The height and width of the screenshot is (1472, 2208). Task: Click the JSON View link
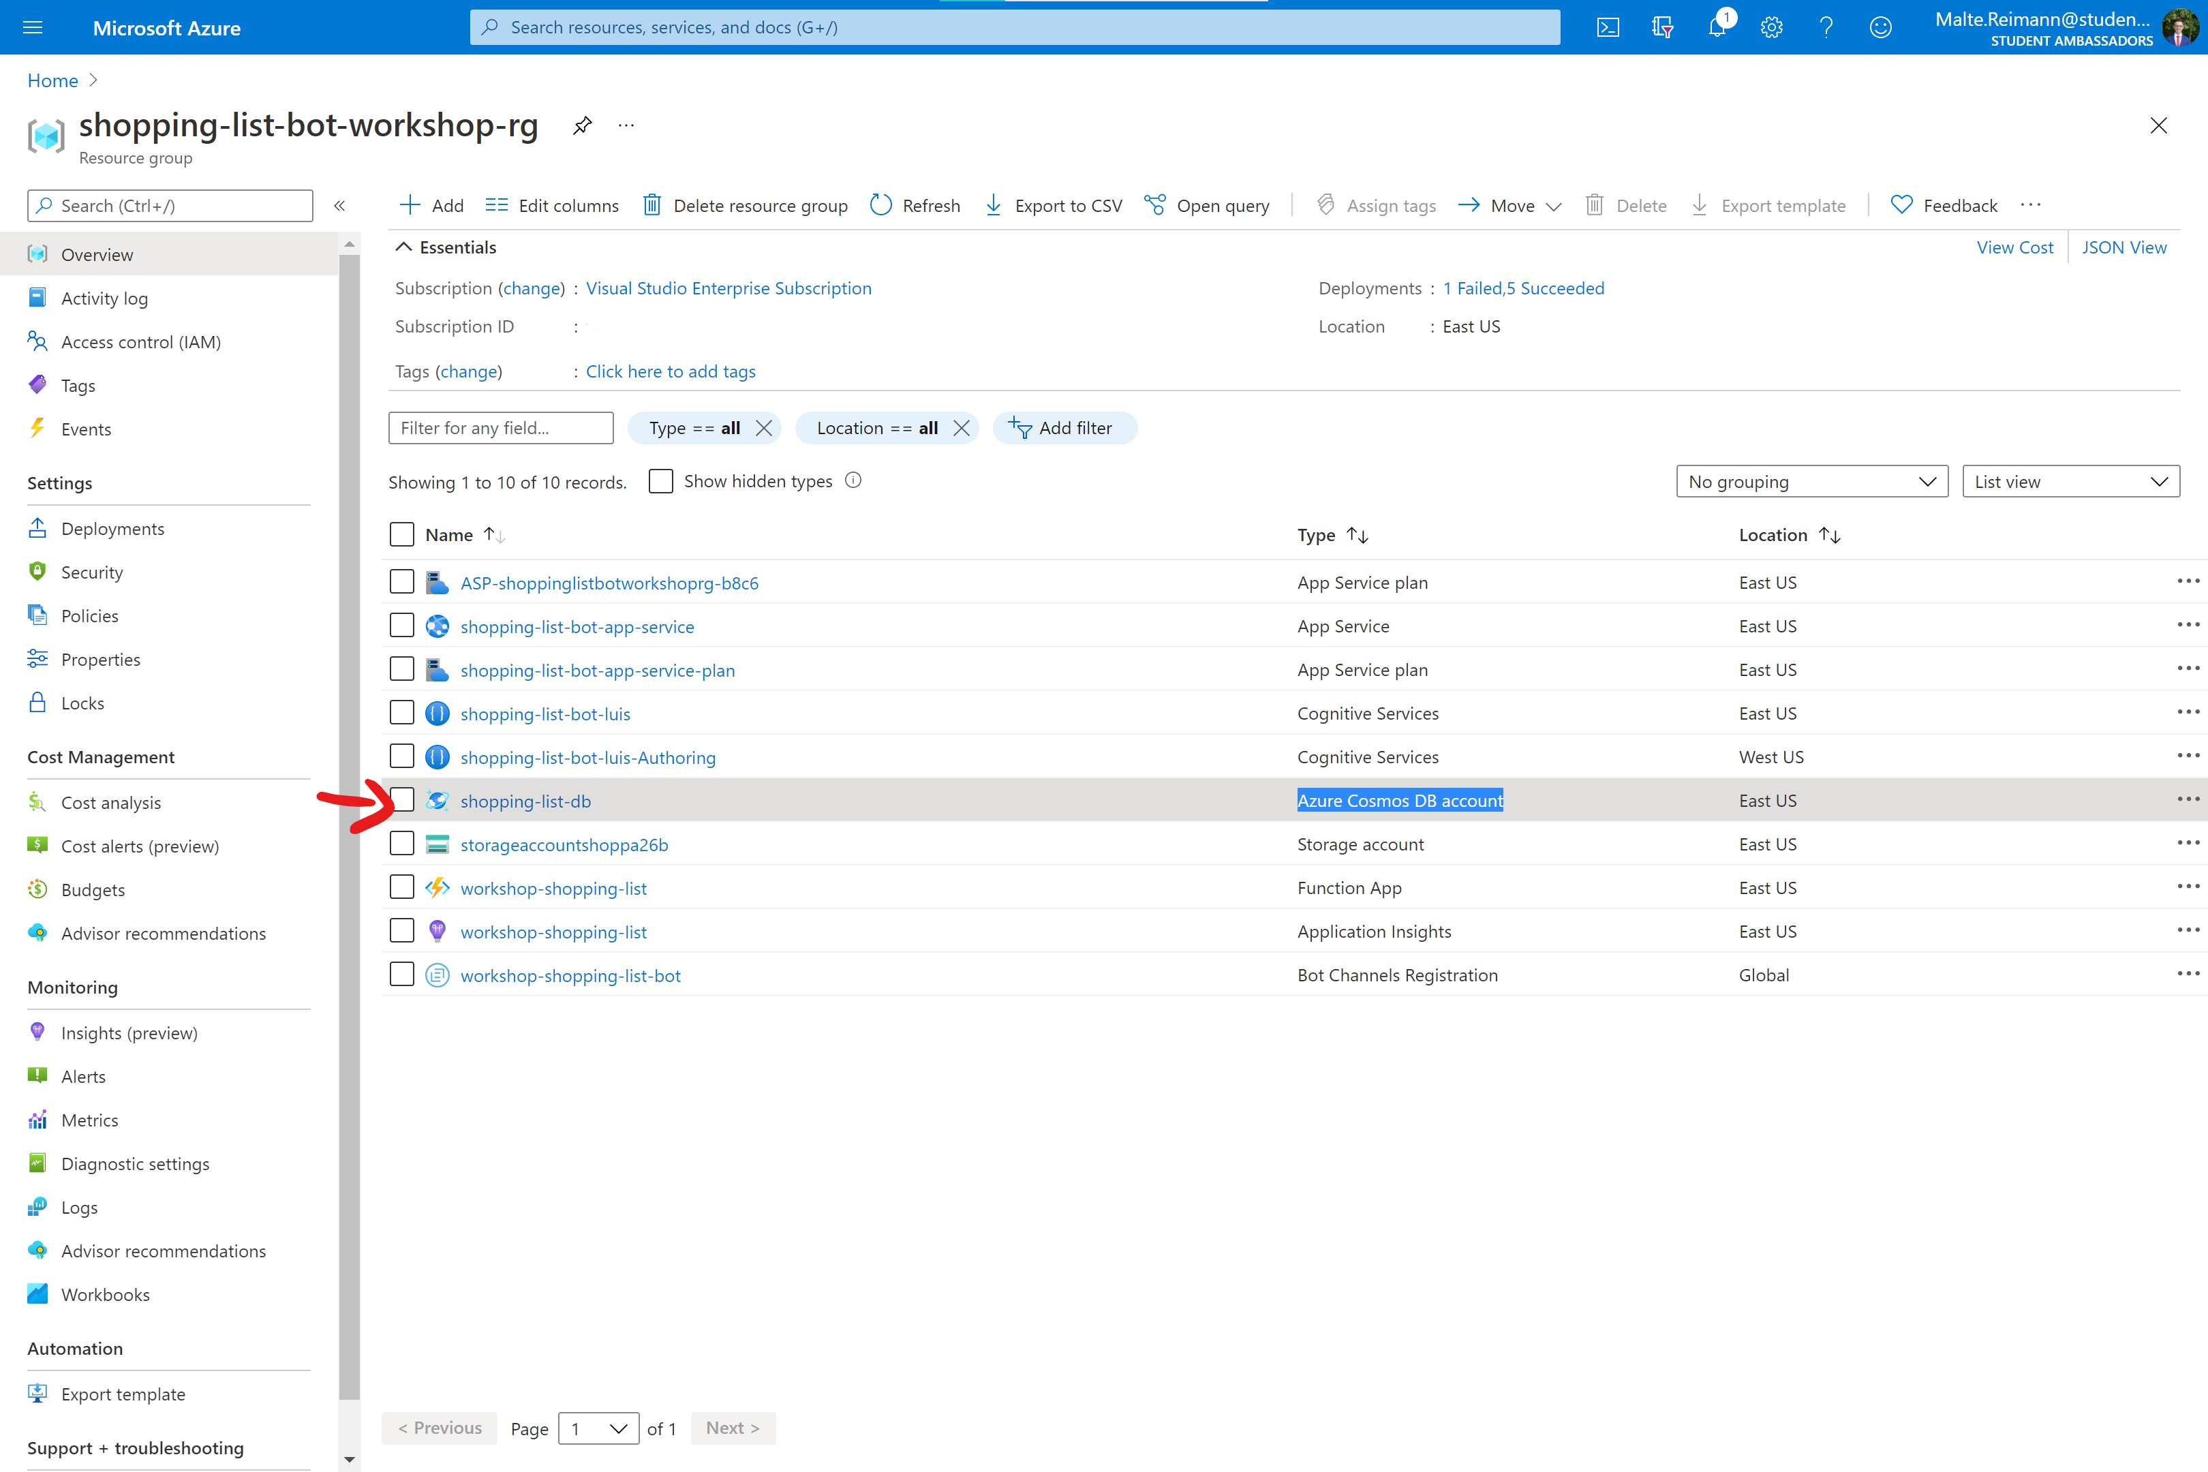pos(2123,247)
